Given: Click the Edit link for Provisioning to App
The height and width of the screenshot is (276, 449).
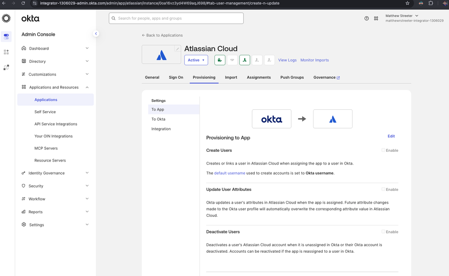Looking at the screenshot, I should [391, 136].
